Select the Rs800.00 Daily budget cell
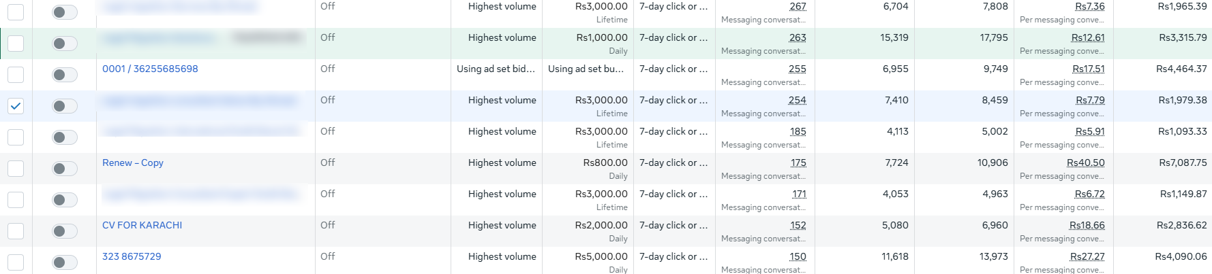Viewport: 1212px width, 274px height. 588,169
